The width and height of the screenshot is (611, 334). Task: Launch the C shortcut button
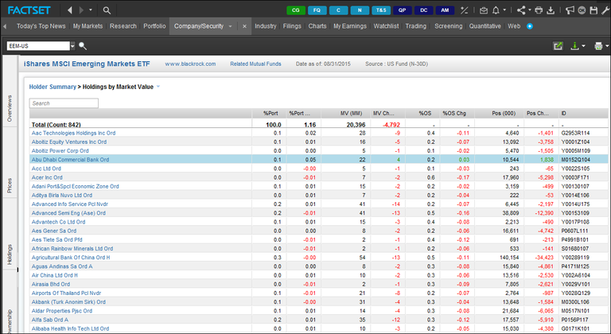338,10
